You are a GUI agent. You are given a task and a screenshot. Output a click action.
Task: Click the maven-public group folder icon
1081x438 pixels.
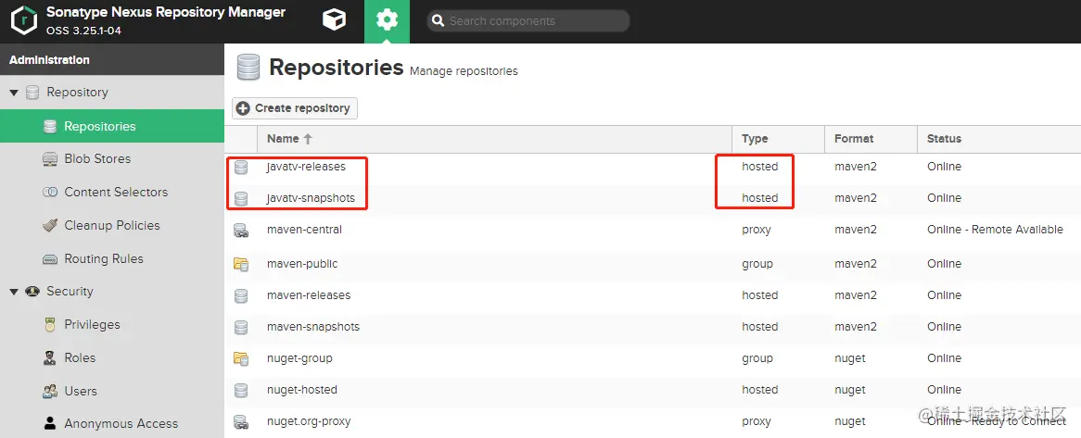coord(241,263)
